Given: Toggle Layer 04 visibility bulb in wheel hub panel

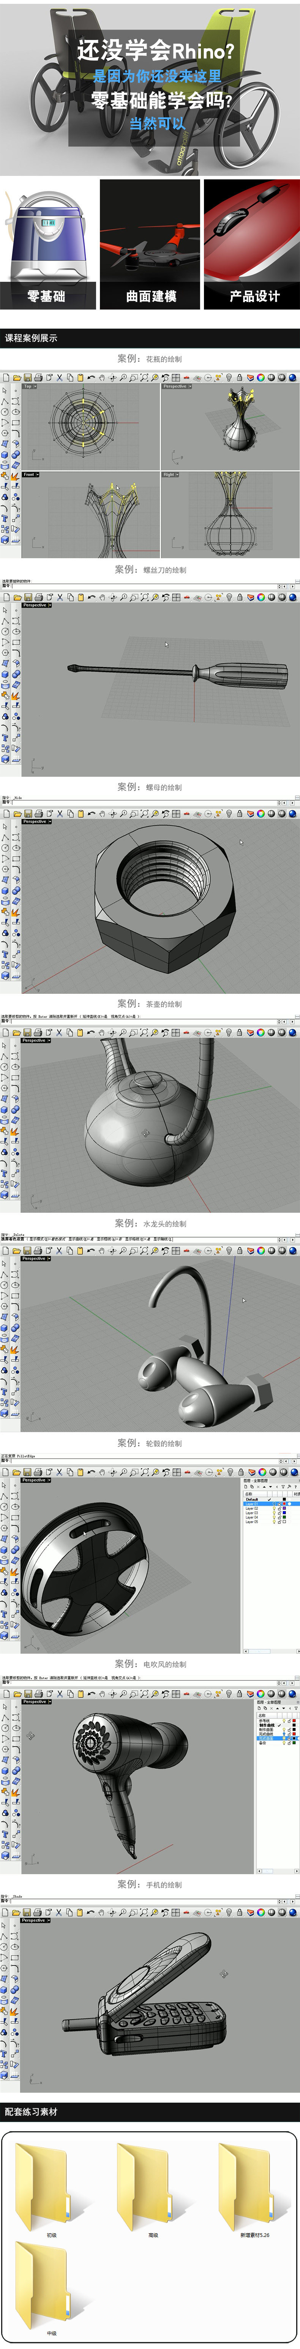Looking at the screenshot, I should pos(275,1517).
